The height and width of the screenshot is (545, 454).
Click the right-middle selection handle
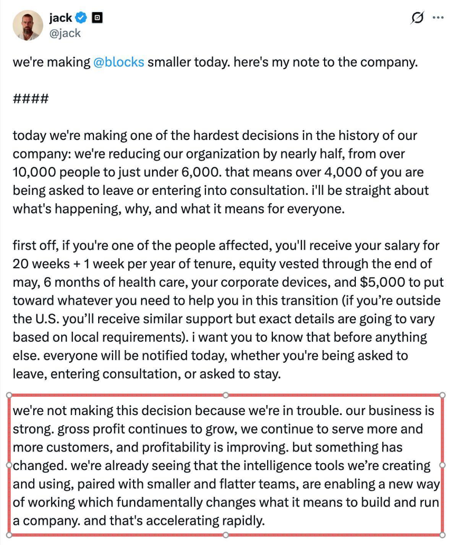point(443,465)
